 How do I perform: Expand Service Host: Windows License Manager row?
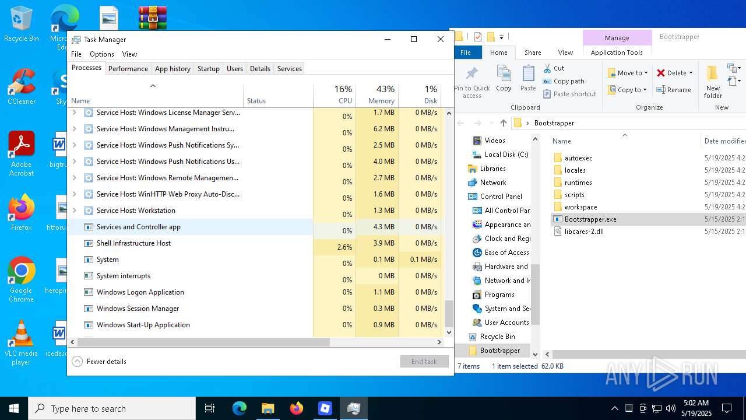[x=74, y=113]
